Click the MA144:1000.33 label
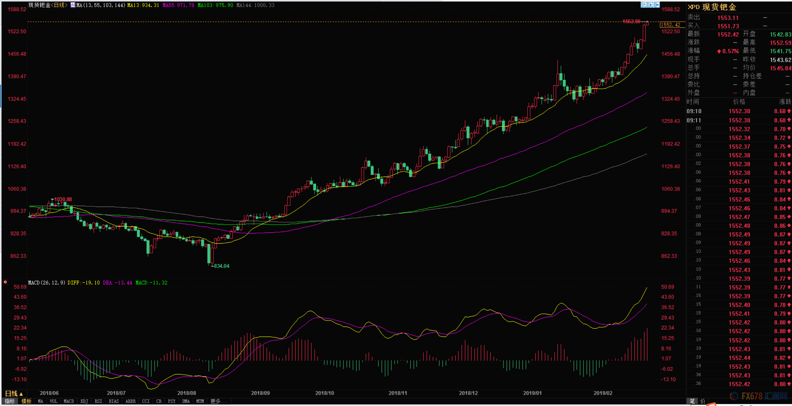 pyautogui.click(x=256, y=5)
